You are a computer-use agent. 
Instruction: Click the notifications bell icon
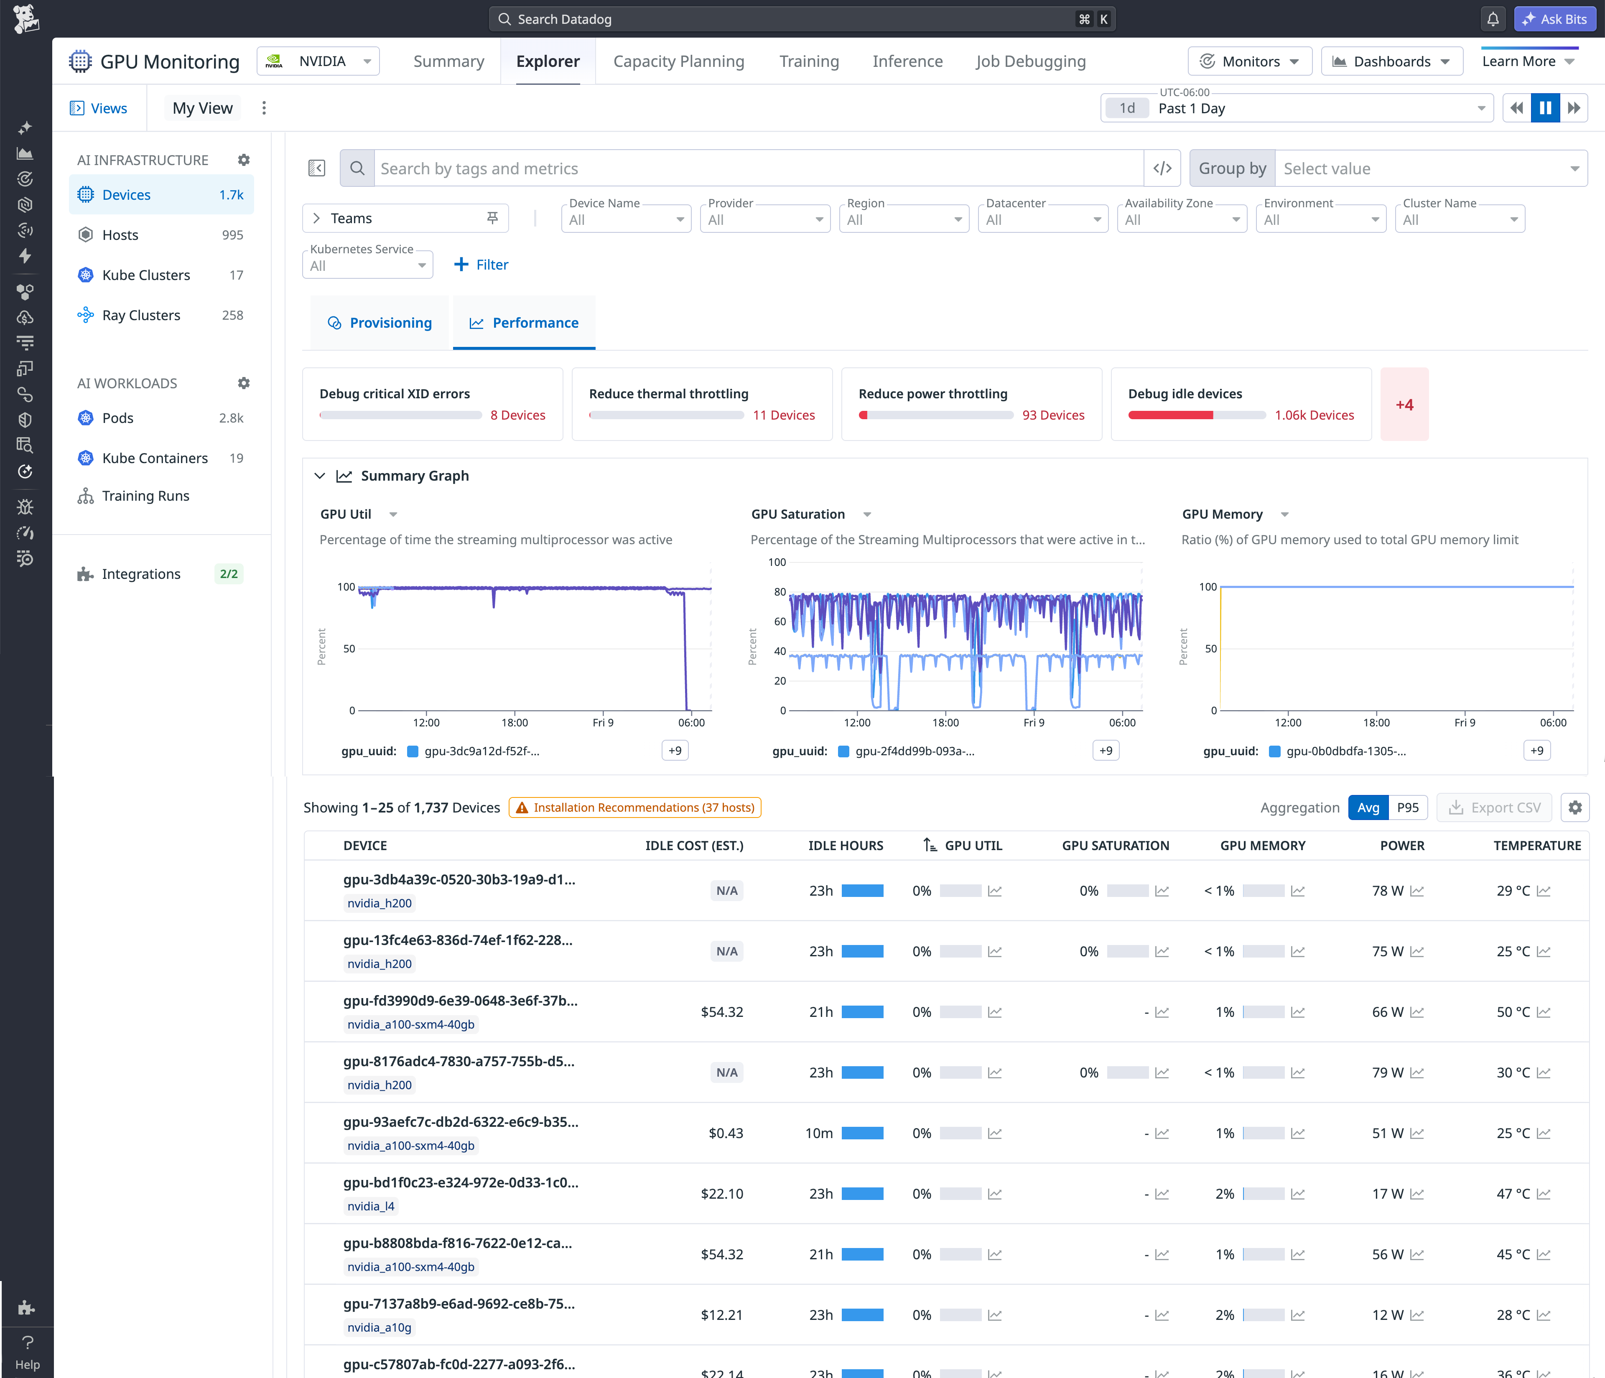coord(1492,18)
